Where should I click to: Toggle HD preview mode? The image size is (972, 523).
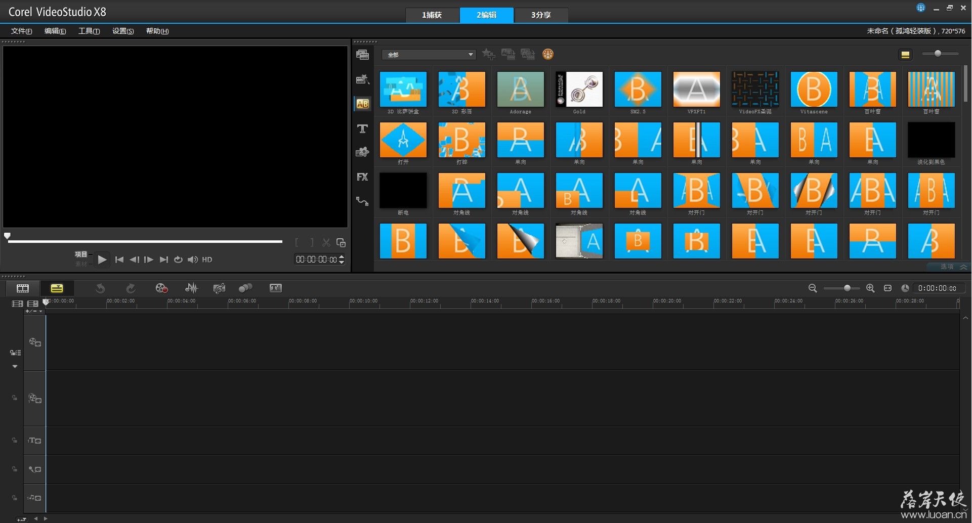207,259
